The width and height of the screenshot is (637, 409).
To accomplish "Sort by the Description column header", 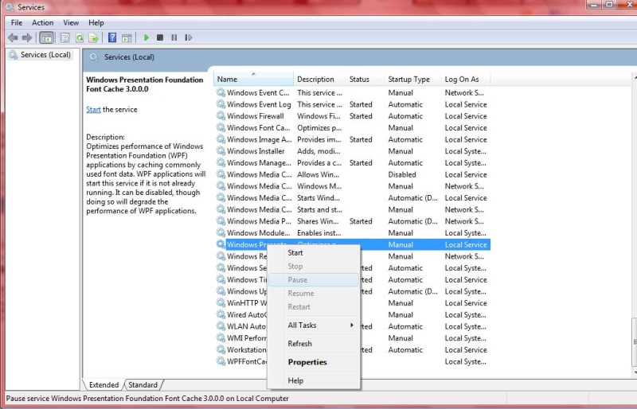I will [319, 80].
